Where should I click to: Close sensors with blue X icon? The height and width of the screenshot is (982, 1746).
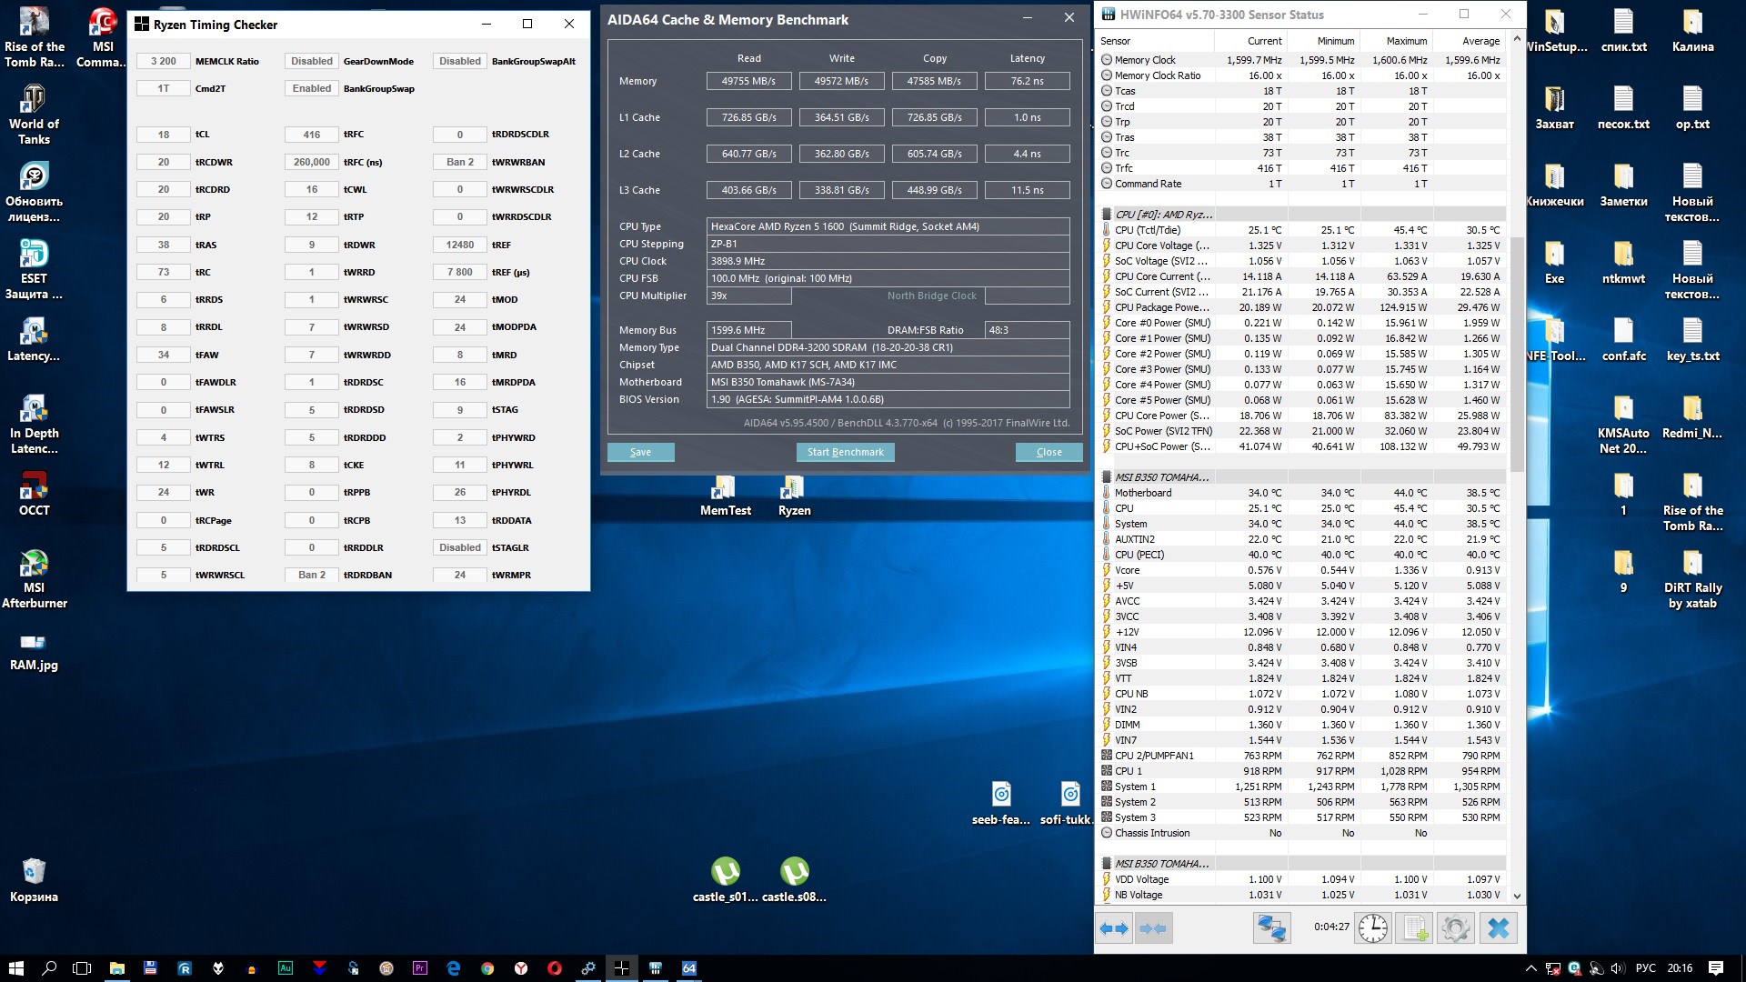[1498, 928]
